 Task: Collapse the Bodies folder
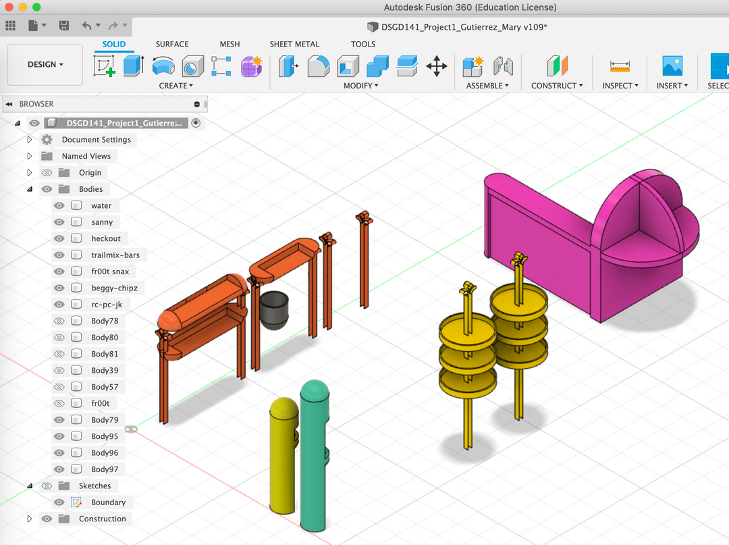coord(29,190)
